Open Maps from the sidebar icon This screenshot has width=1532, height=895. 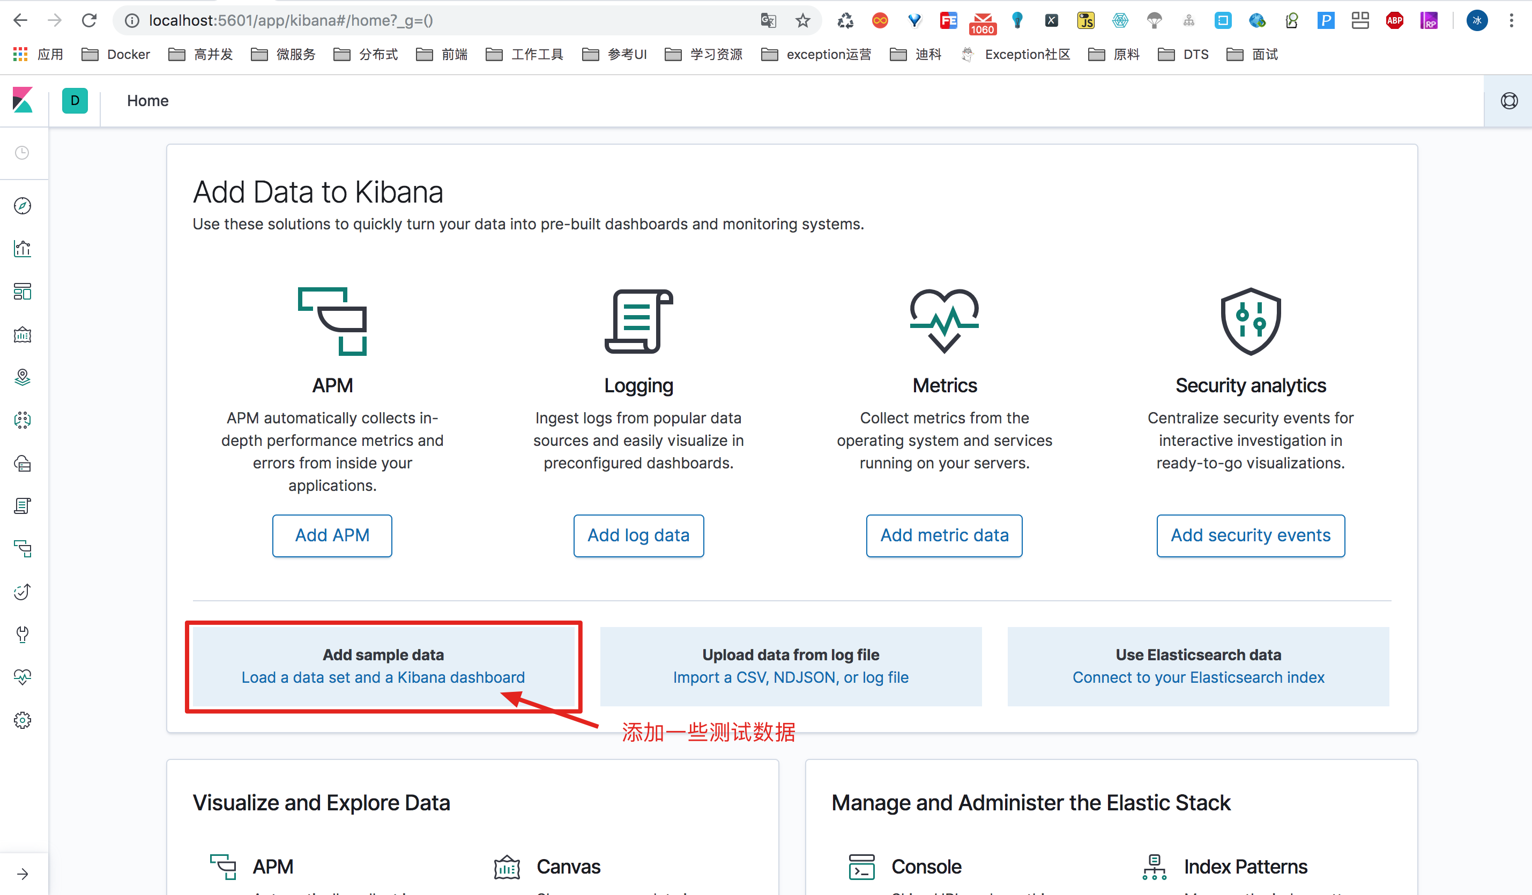click(23, 377)
